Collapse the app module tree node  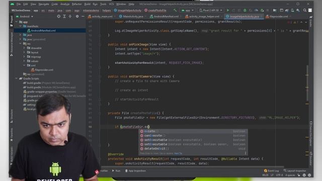[17, 22]
